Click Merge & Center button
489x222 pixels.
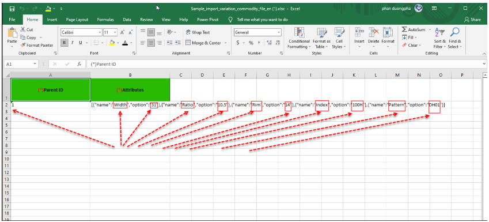point(206,43)
